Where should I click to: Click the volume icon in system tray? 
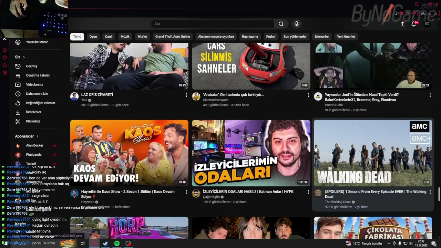(411, 244)
